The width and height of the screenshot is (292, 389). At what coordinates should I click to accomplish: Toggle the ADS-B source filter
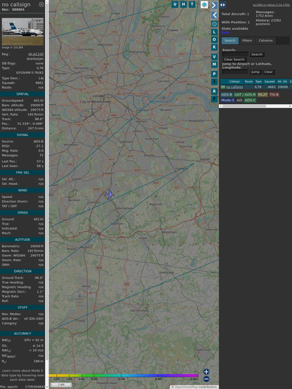[x=226, y=95]
